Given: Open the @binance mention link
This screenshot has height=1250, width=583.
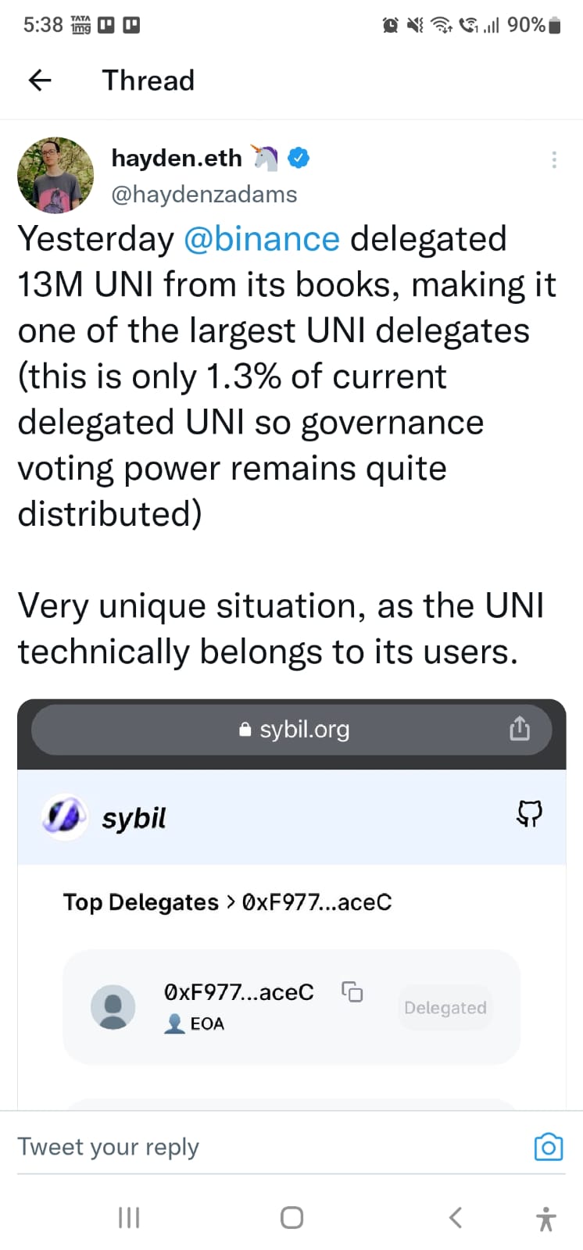Looking at the screenshot, I should click(262, 239).
